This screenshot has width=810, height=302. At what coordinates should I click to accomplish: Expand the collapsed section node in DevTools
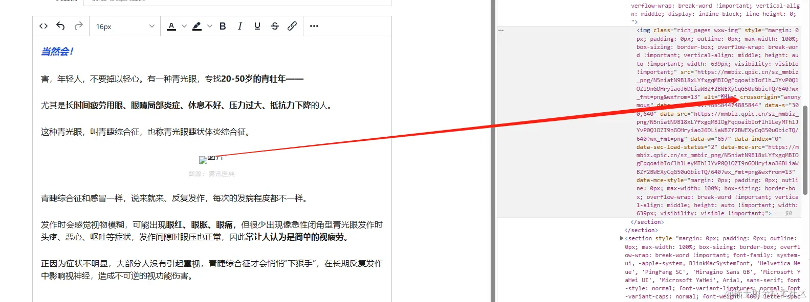click(x=622, y=238)
